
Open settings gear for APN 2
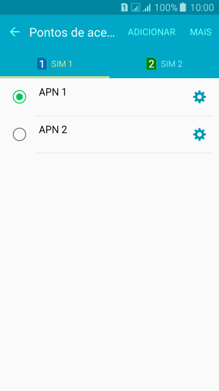[x=200, y=134]
